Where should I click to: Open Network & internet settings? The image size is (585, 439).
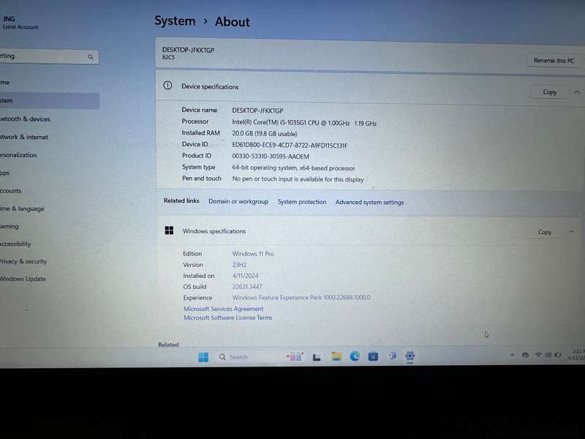(x=49, y=137)
